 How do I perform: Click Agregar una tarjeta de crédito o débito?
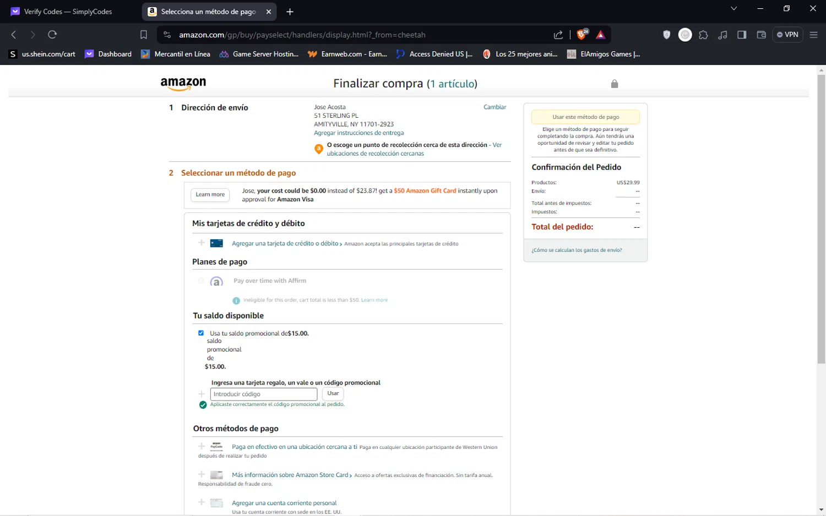tap(285, 244)
